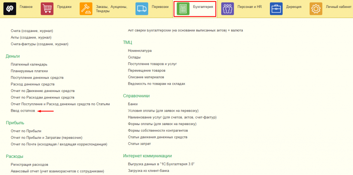Open Списание материалов
This screenshot has width=353, height=175.
[146, 77]
